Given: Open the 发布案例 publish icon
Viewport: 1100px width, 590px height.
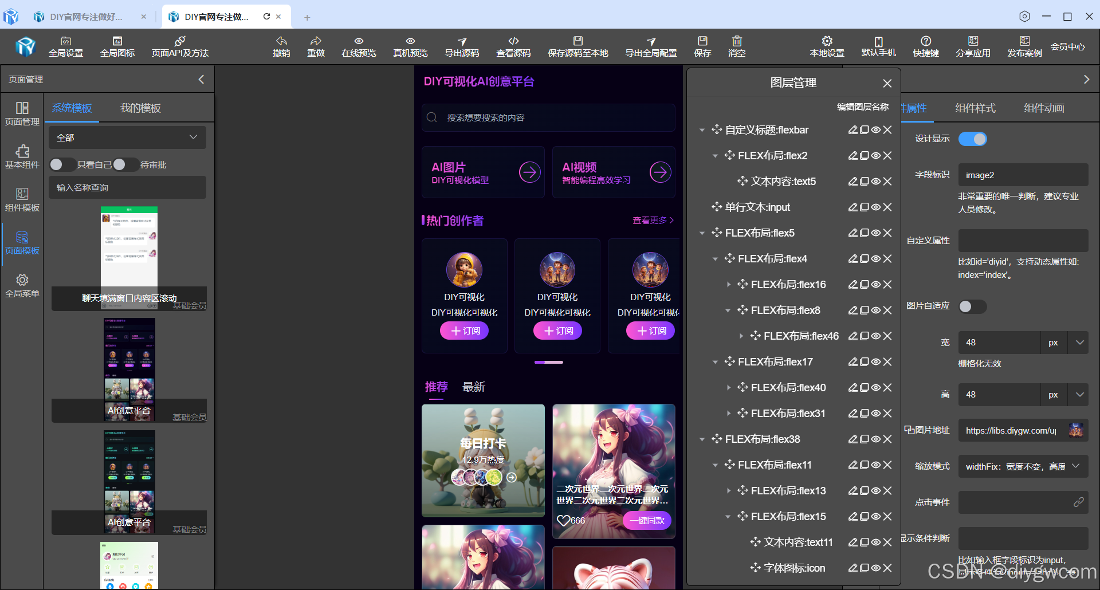Looking at the screenshot, I should (1024, 46).
